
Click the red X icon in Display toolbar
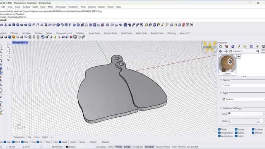[71, 37]
